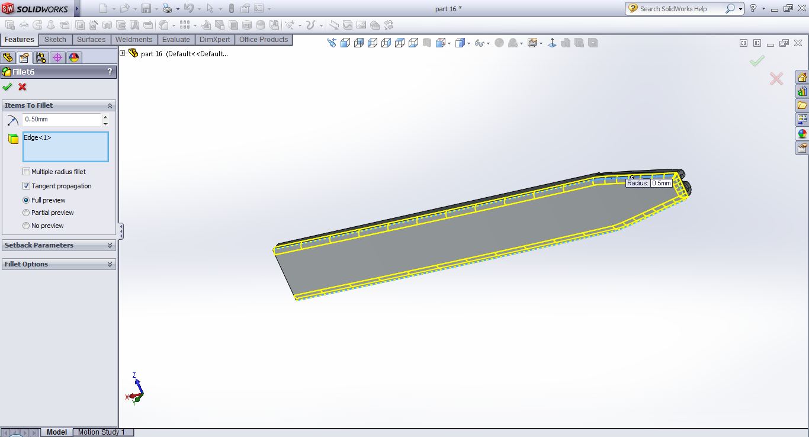Image resolution: width=809 pixels, height=437 pixels.
Task: Open the DisplayManager color ball tab
Action: pos(74,57)
